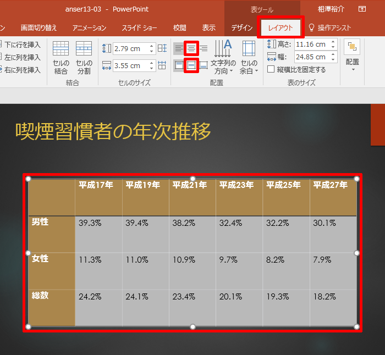Click the cell containing 18.2%
The width and height of the screenshot is (385, 355).
[333, 308]
